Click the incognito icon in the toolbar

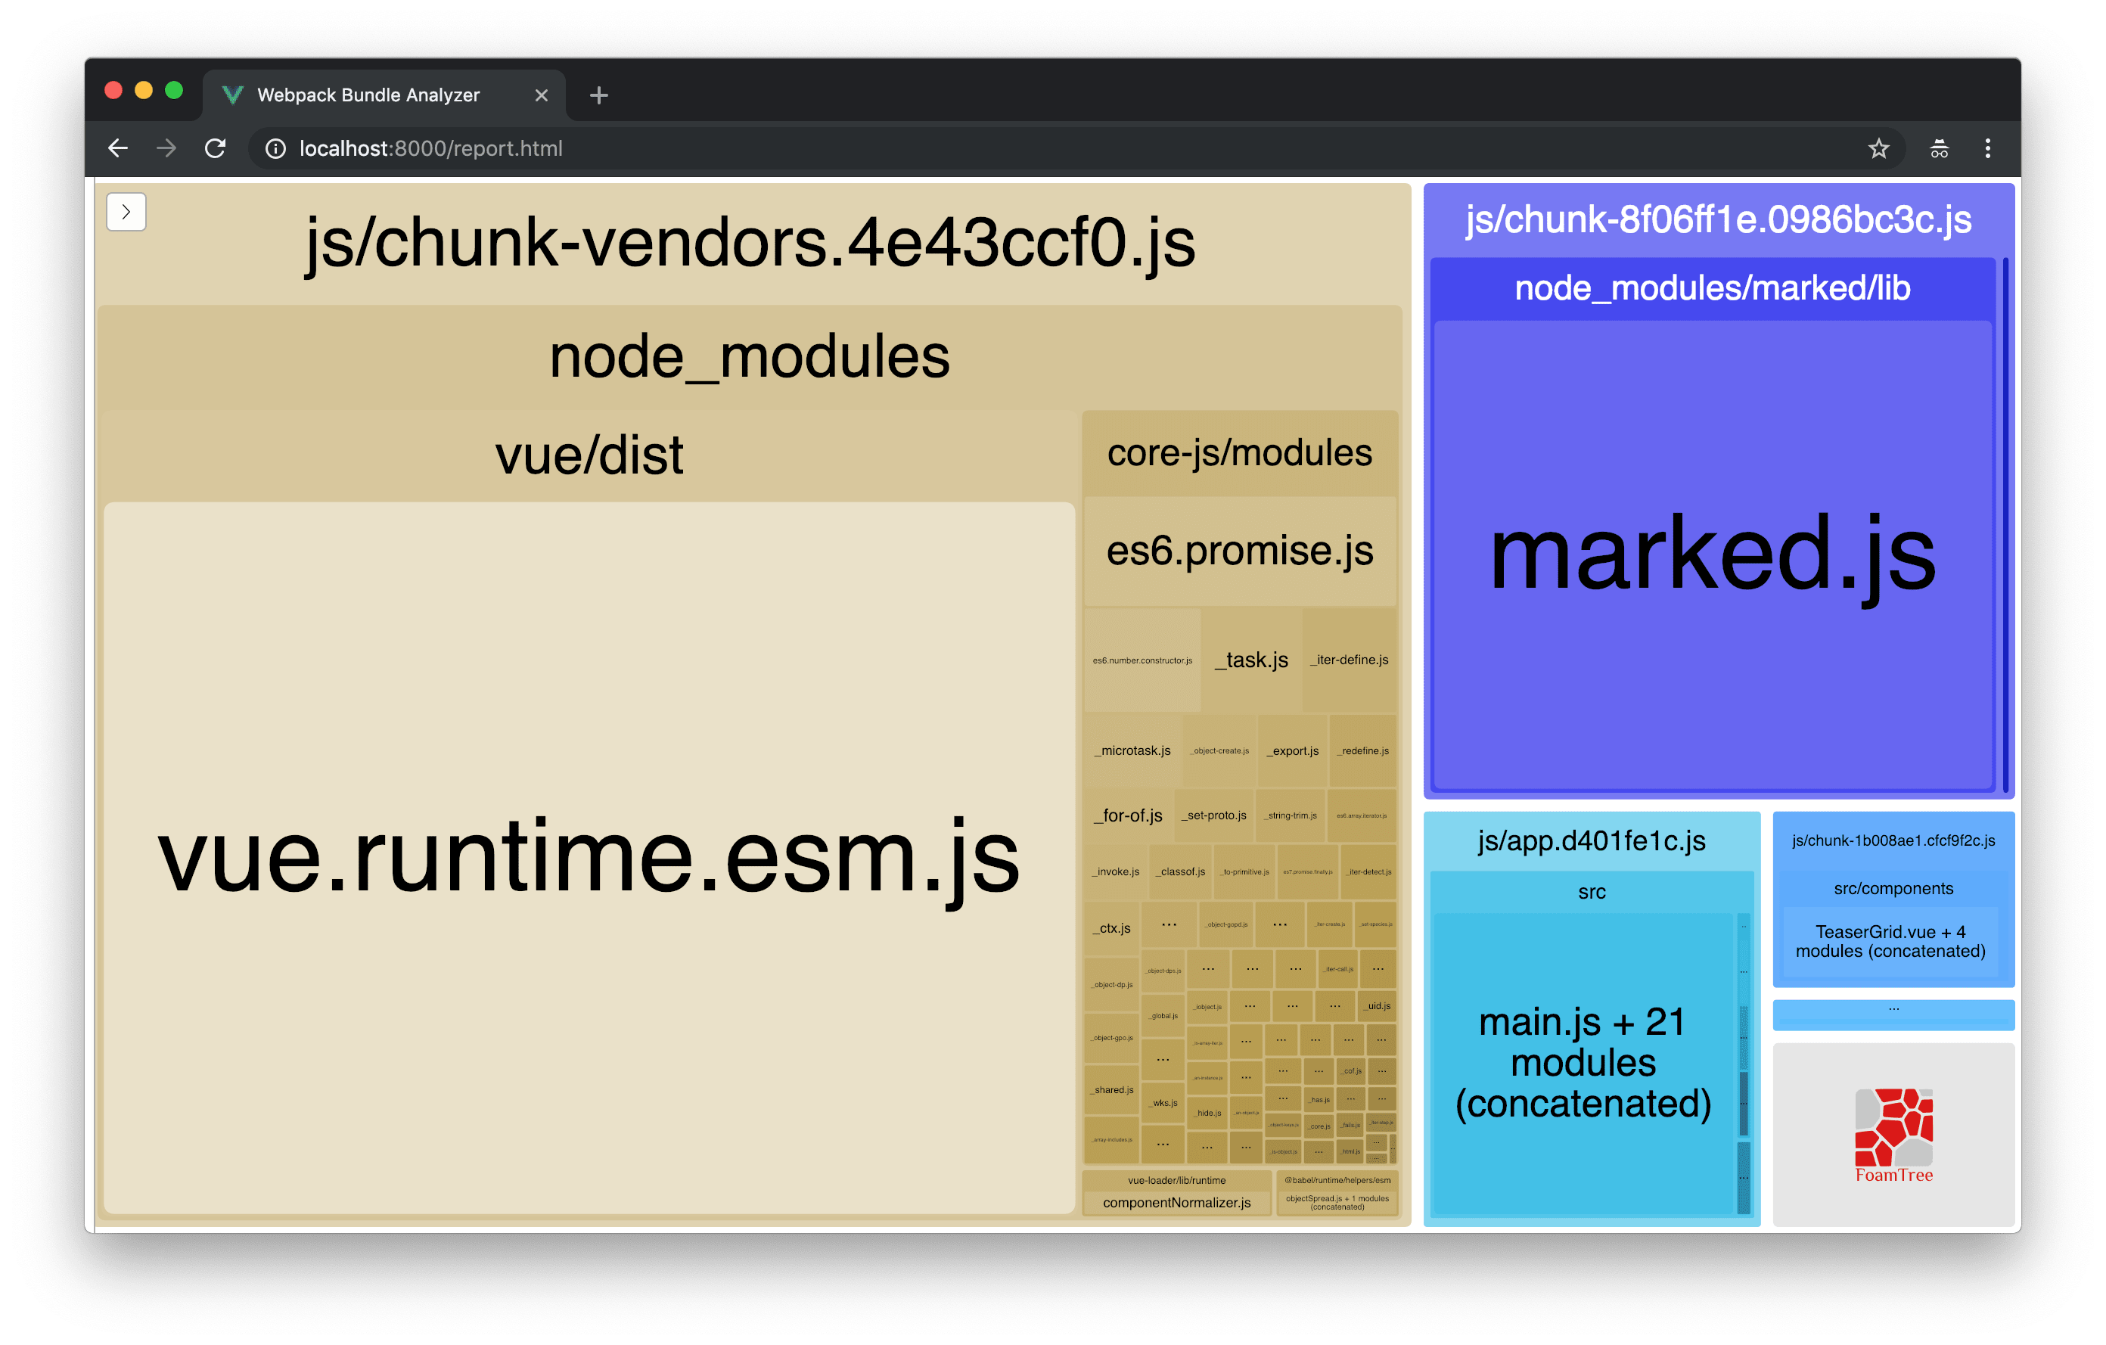point(1939,149)
